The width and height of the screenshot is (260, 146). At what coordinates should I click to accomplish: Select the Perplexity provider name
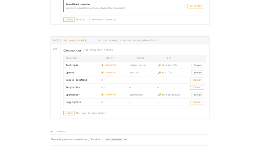pyautogui.click(x=73, y=87)
